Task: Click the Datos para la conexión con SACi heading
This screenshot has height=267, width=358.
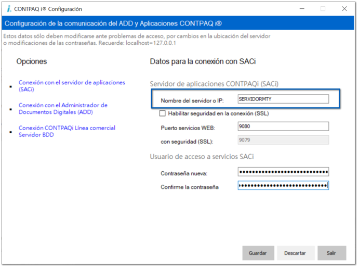Action: (x=203, y=61)
